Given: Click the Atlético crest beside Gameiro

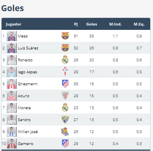Looking at the screenshot, I should click(65, 143).
